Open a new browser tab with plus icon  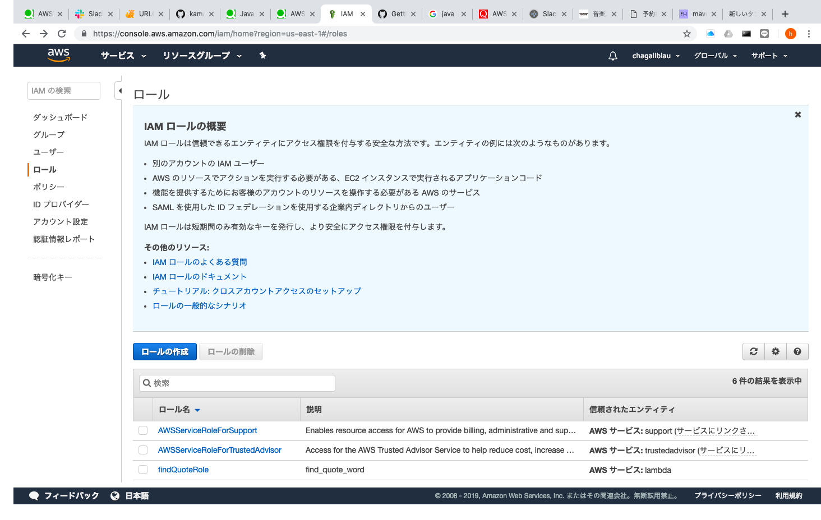coord(785,14)
